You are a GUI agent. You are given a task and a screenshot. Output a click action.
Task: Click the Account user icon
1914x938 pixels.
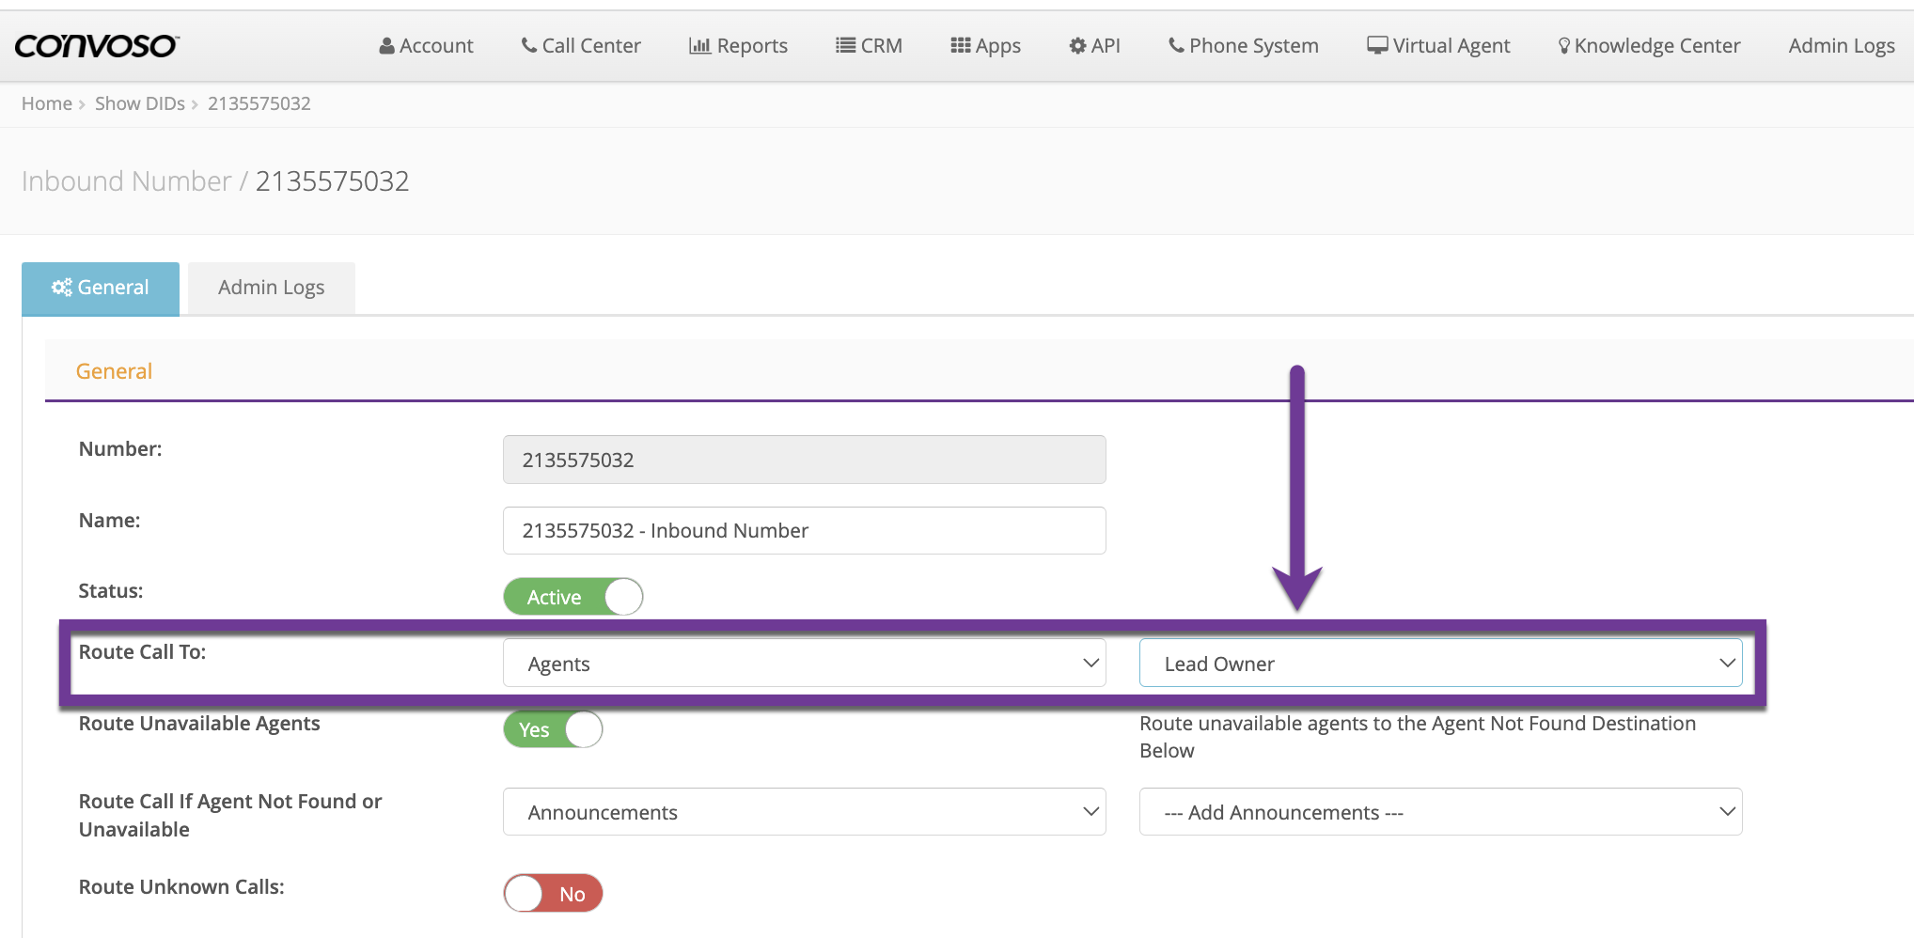click(x=386, y=45)
